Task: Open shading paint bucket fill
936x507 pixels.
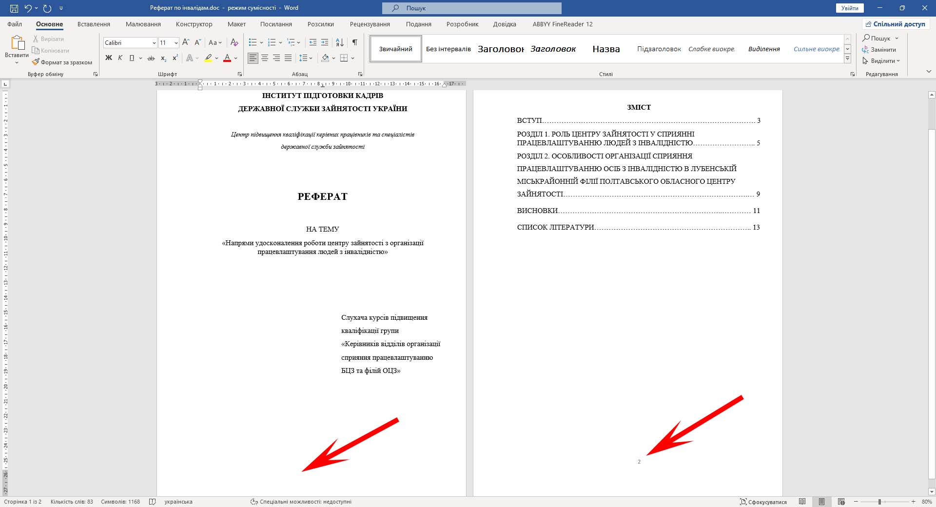Action: pyautogui.click(x=325, y=58)
